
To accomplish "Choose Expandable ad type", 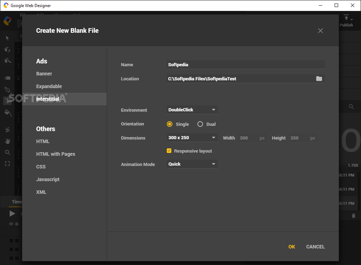I will 49,86.
